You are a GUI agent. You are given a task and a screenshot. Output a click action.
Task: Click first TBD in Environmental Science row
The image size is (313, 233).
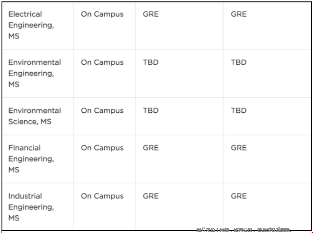point(151,110)
